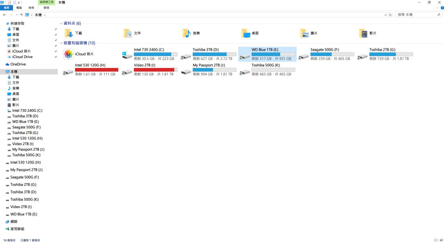Screen dimensions: 445x243
Task: Open the address bar history dropdown
Action: click(386, 15)
